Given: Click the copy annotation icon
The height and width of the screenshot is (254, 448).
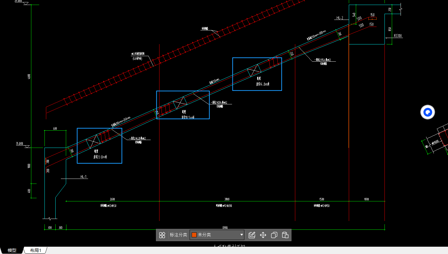Looking at the screenshot, I should pos(274,235).
